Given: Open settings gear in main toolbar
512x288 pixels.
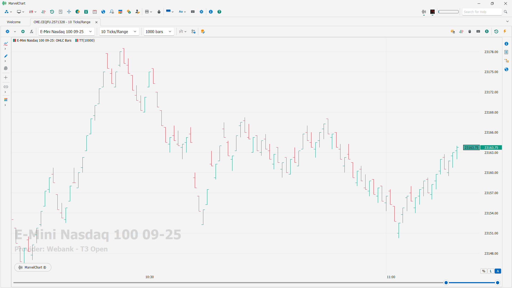Looking at the screenshot, I should coord(201,12).
